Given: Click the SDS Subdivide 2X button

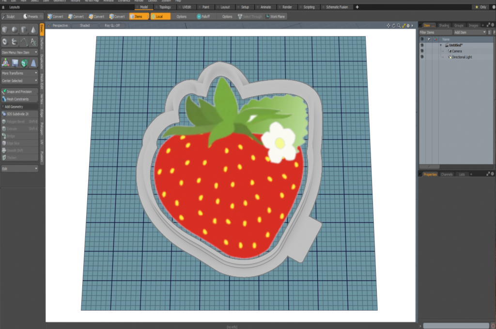Looking at the screenshot, I should point(19,114).
